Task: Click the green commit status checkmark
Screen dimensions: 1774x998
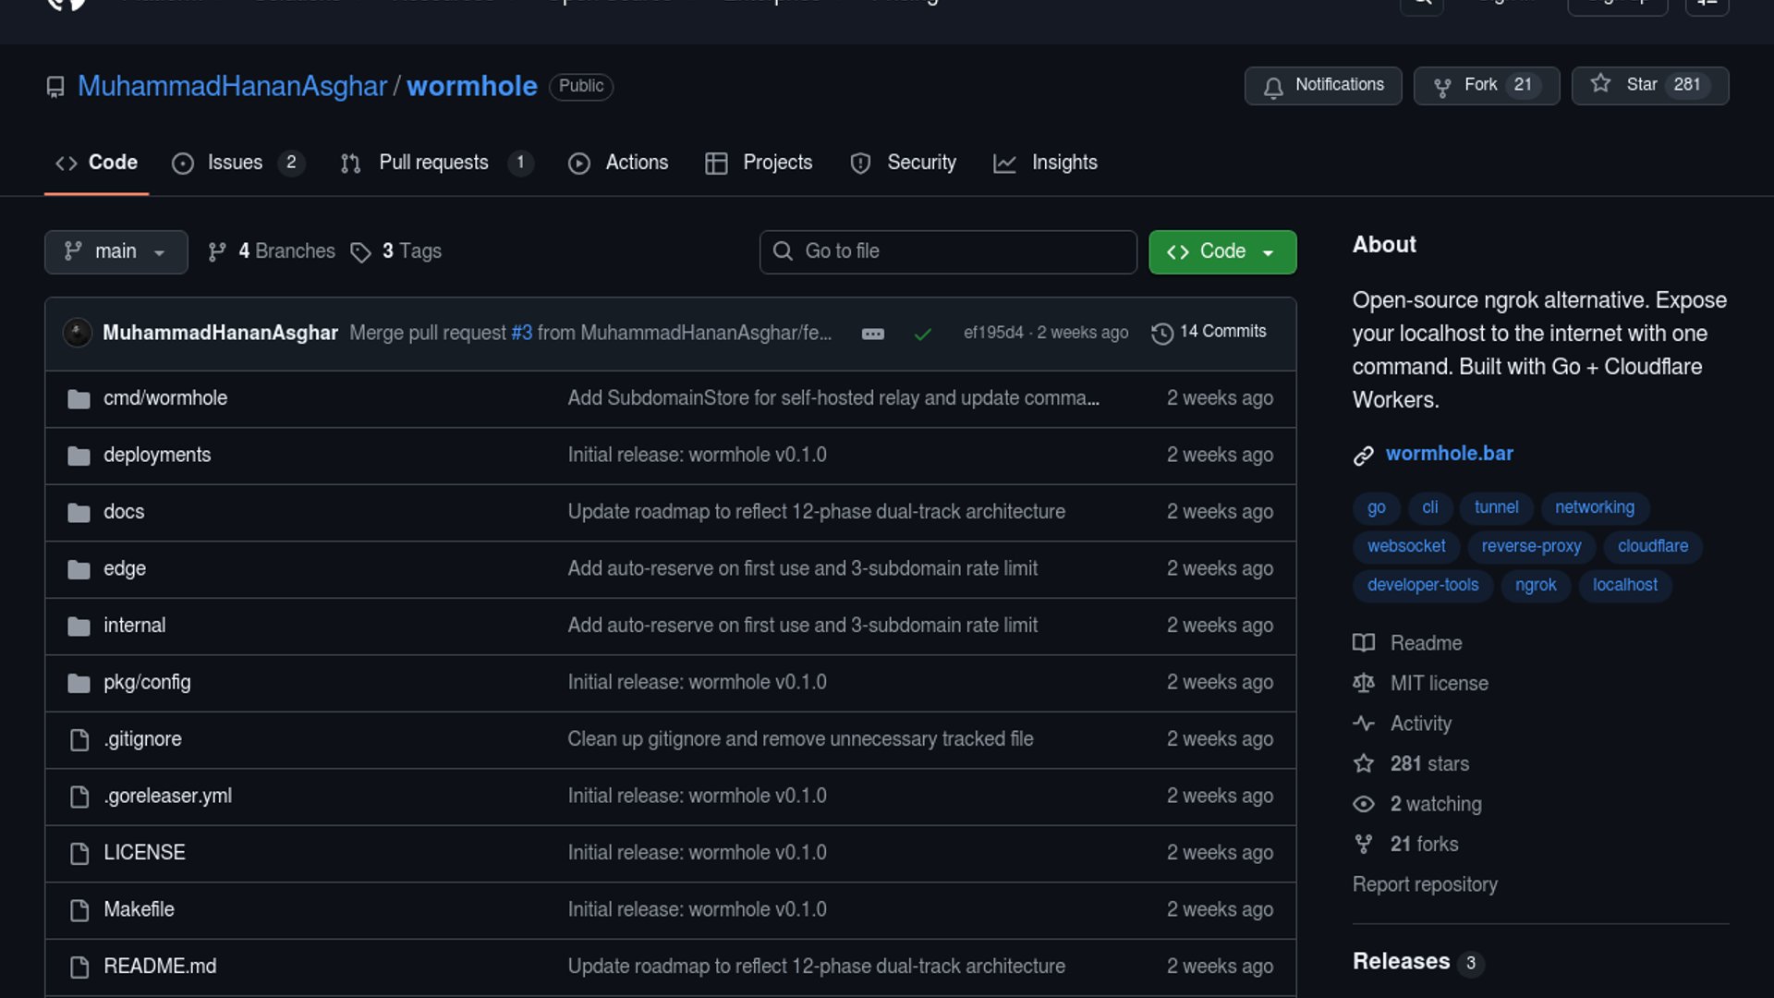Action: pos(922,334)
